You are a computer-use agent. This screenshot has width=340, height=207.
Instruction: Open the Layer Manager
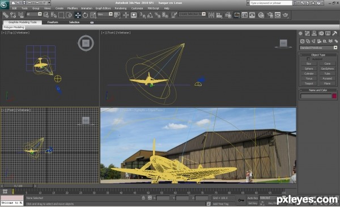click(x=228, y=15)
